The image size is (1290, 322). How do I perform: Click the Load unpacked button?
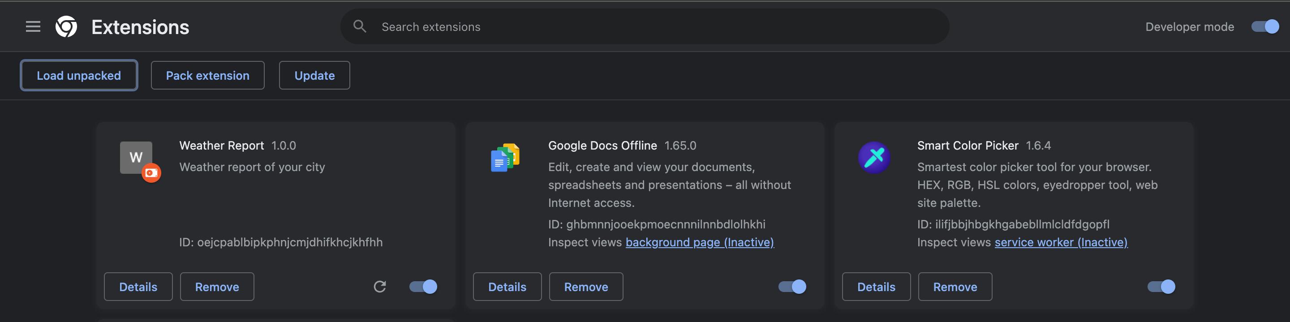(x=79, y=75)
